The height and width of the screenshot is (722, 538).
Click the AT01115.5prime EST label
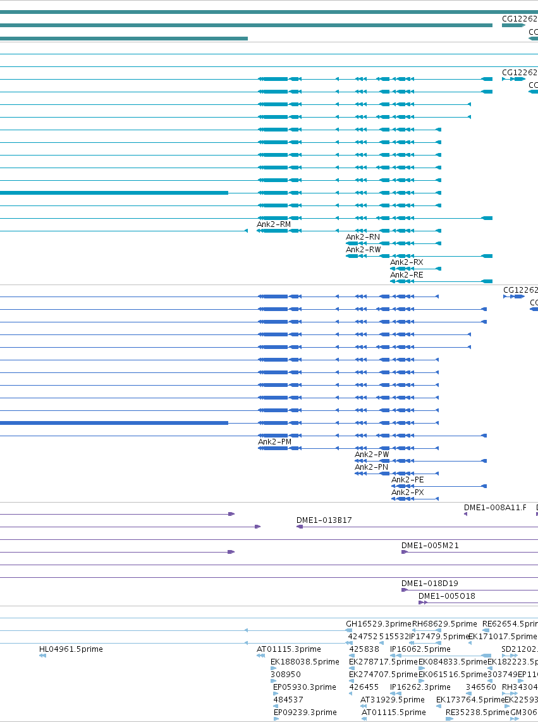394,713
